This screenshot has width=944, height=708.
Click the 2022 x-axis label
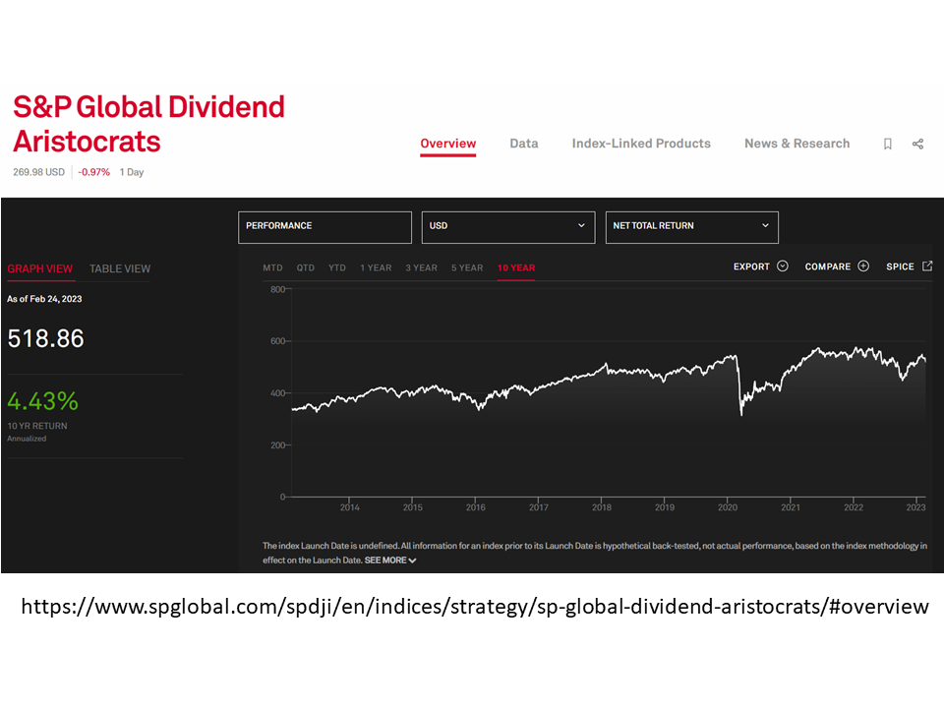pos(854,507)
